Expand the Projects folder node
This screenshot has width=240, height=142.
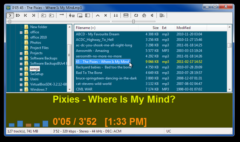point(21,53)
